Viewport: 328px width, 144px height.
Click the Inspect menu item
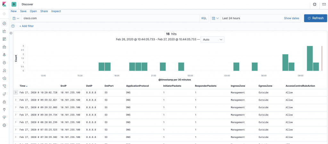tap(56, 11)
